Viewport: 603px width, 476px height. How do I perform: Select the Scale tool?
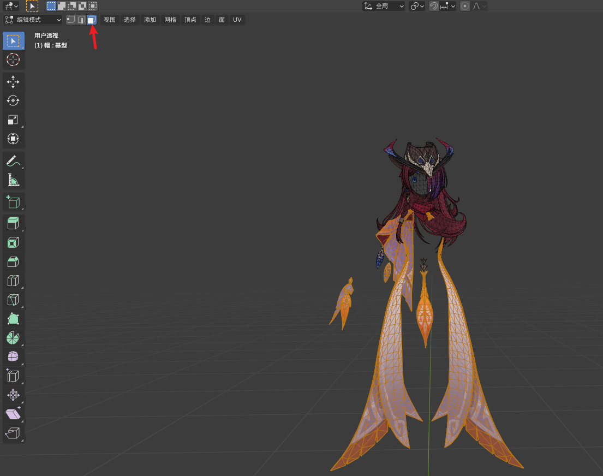pos(14,120)
